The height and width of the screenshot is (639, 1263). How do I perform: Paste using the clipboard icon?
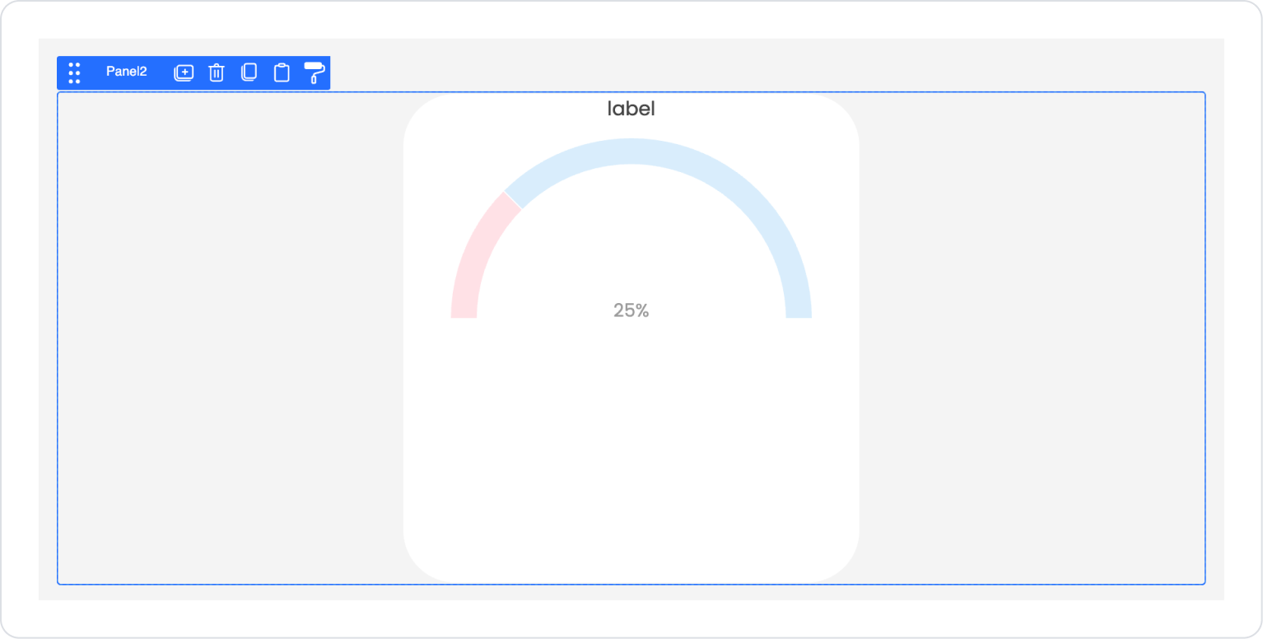coord(282,72)
